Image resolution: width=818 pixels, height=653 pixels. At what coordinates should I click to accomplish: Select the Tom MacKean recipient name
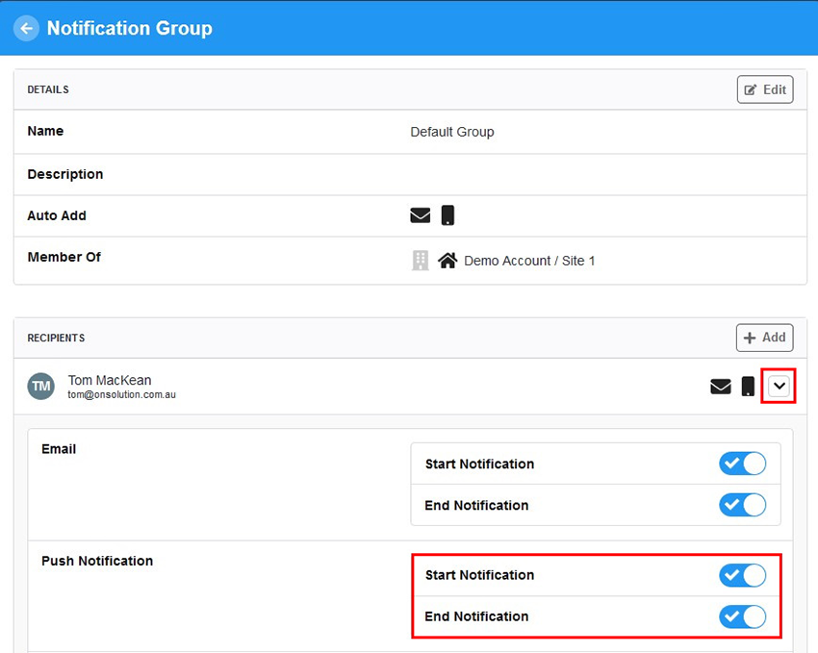coord(110,380)
